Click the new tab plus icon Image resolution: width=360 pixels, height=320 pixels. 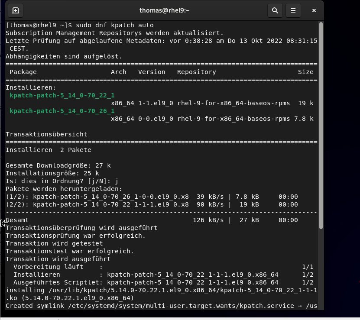16,10
